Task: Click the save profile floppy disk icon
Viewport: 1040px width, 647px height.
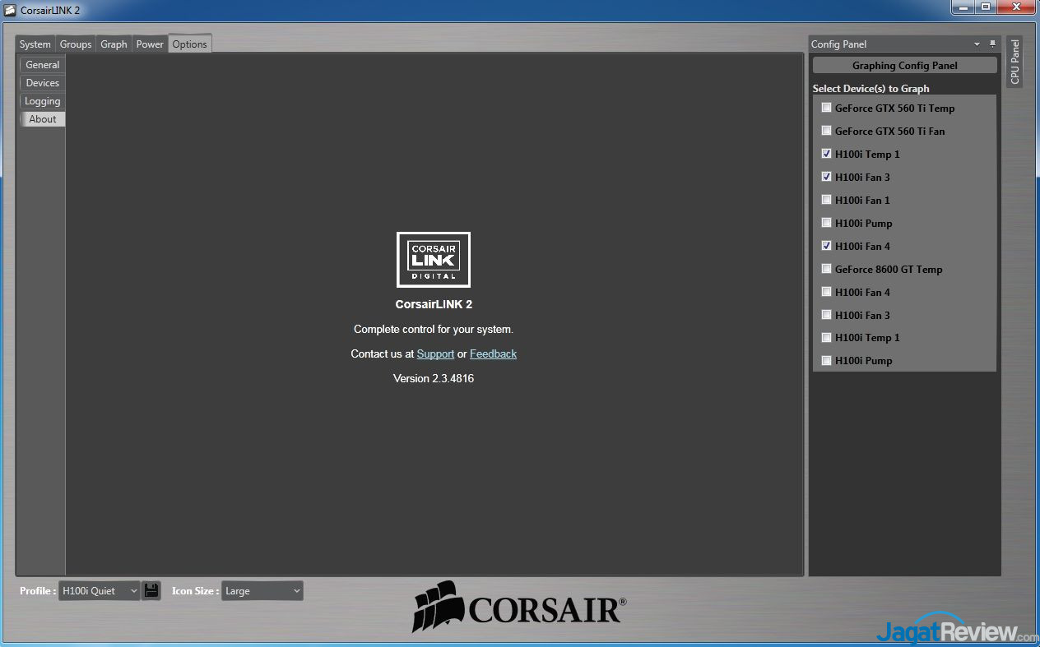Action: pos(151,590)
